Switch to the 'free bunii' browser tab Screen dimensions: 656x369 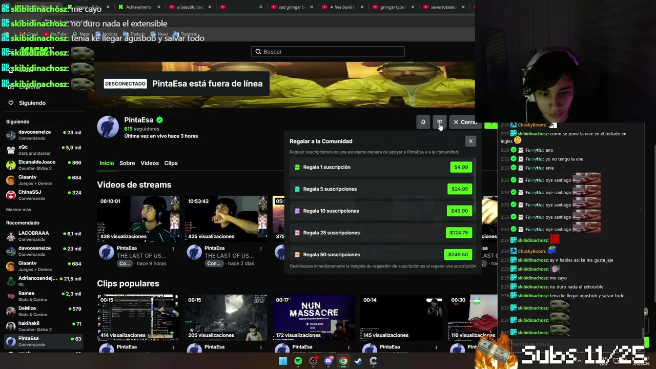(x=343, y=7)
